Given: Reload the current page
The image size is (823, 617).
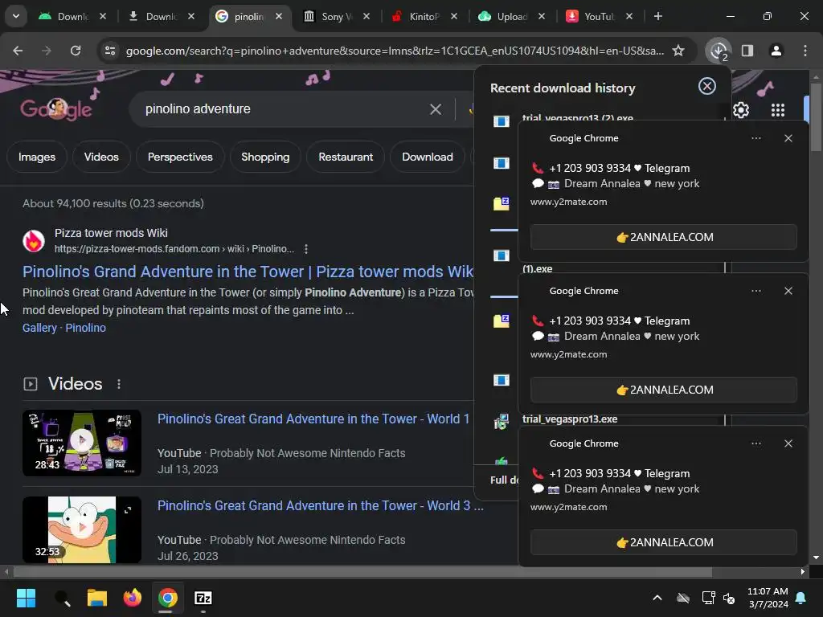Looking at the screenshot, I should [x=76, y=51].
